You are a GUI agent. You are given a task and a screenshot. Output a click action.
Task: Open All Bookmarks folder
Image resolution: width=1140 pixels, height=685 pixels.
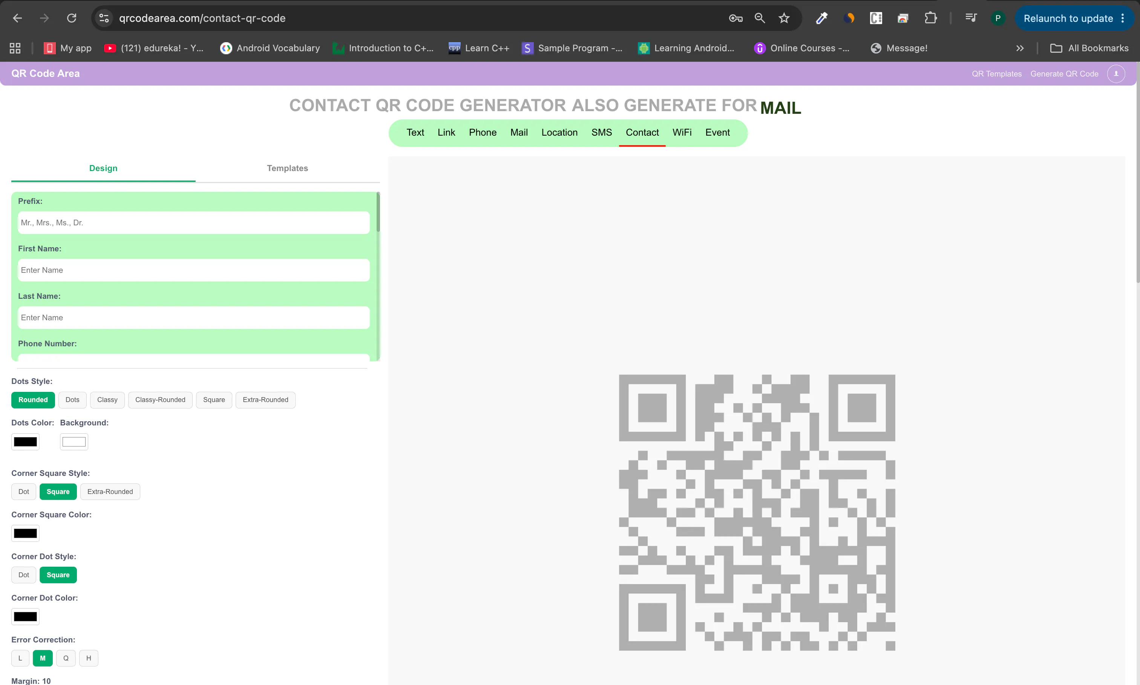pyautogui.click(x=1089, y=48)
